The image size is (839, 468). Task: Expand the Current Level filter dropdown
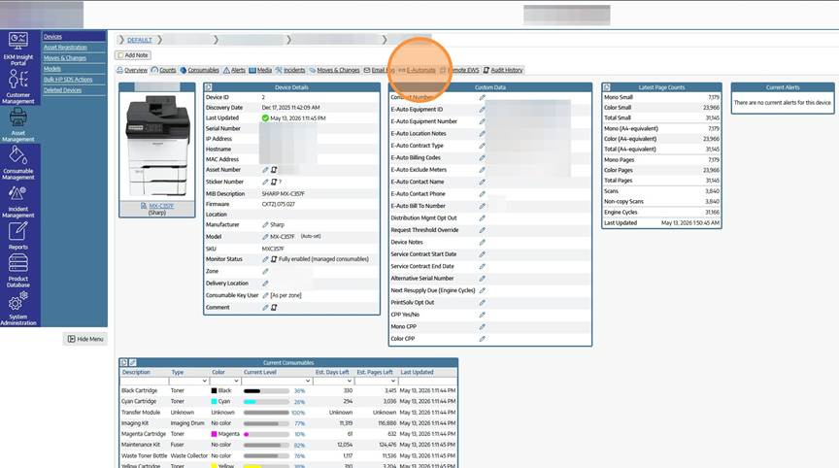point(277,381)
